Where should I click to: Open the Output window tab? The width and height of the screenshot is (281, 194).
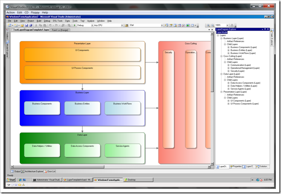(15, 171)
